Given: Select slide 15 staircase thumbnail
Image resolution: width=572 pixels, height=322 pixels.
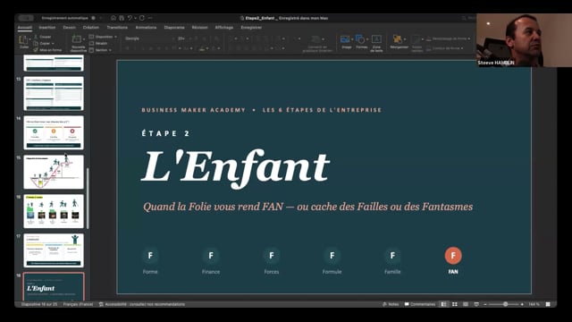Looking at the screenshot, I should coord(54,172).
